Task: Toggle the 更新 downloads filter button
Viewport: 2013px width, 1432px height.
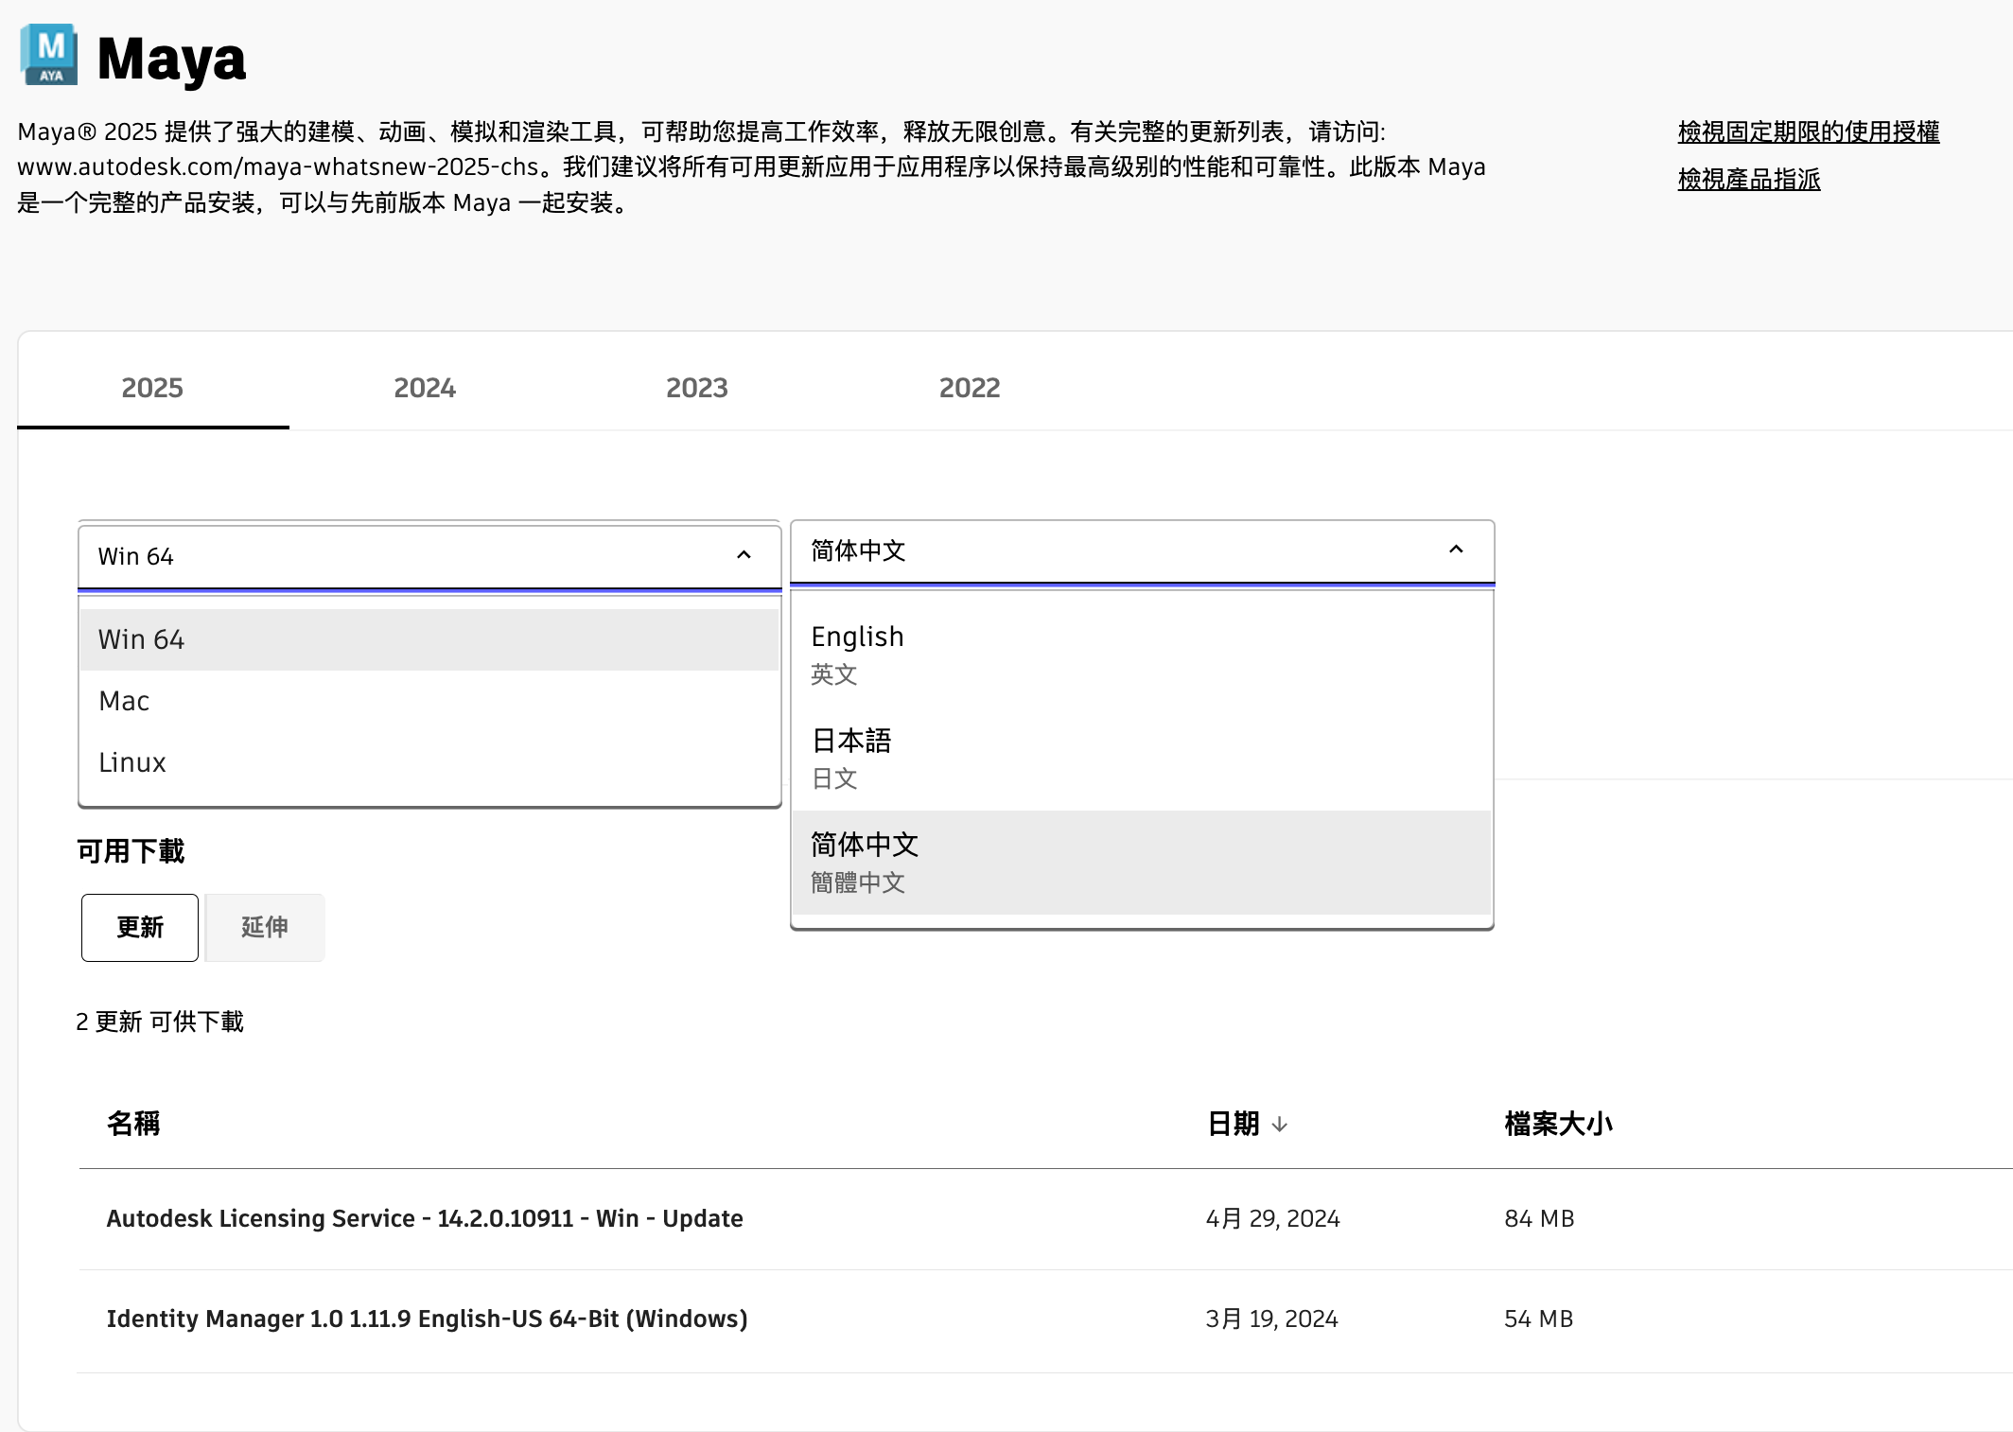Action: click(140, 927)
